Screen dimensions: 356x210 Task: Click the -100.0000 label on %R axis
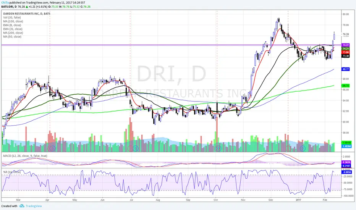(348, 196)
